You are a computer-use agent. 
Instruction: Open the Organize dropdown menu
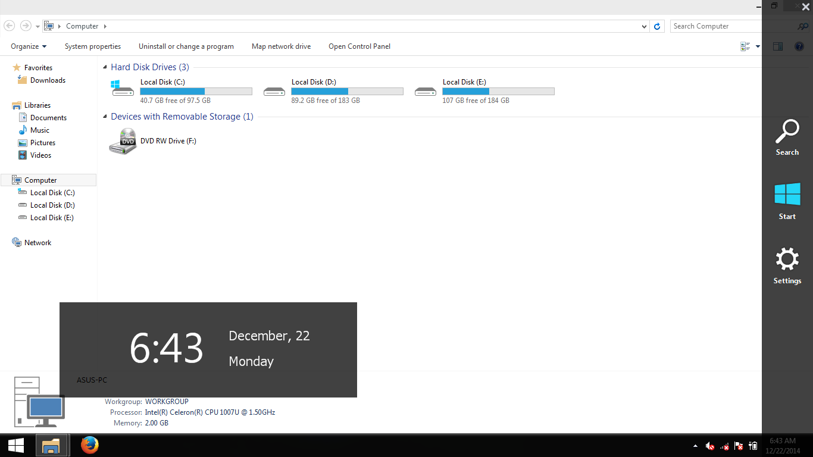coord(29,46)
